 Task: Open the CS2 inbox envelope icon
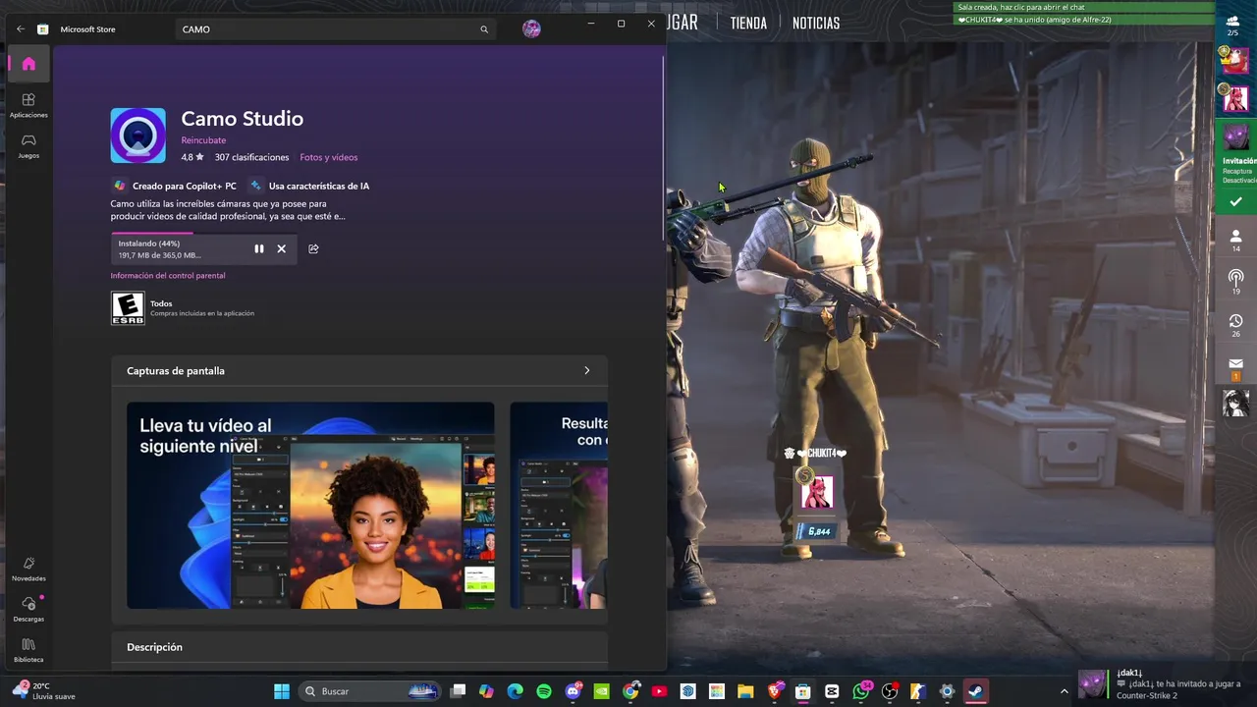(1236, 368)
